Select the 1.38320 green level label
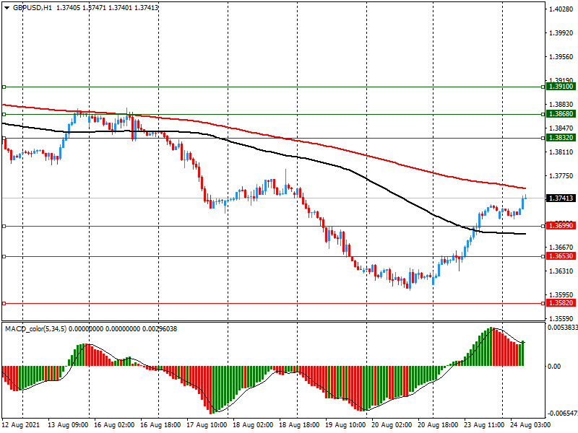The height and width of the screenshot is (433, 578). pyautogui.click(x=561, y=138)
